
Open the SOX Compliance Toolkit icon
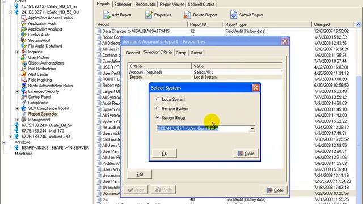pyautogui.click(x=24, y=108)
